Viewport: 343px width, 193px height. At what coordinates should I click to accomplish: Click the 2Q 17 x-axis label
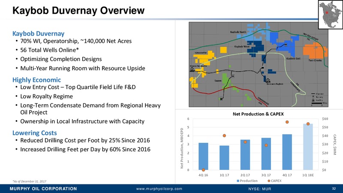(245, 175)
